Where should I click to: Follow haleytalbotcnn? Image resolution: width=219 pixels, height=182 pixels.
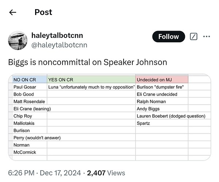[169, 36]
